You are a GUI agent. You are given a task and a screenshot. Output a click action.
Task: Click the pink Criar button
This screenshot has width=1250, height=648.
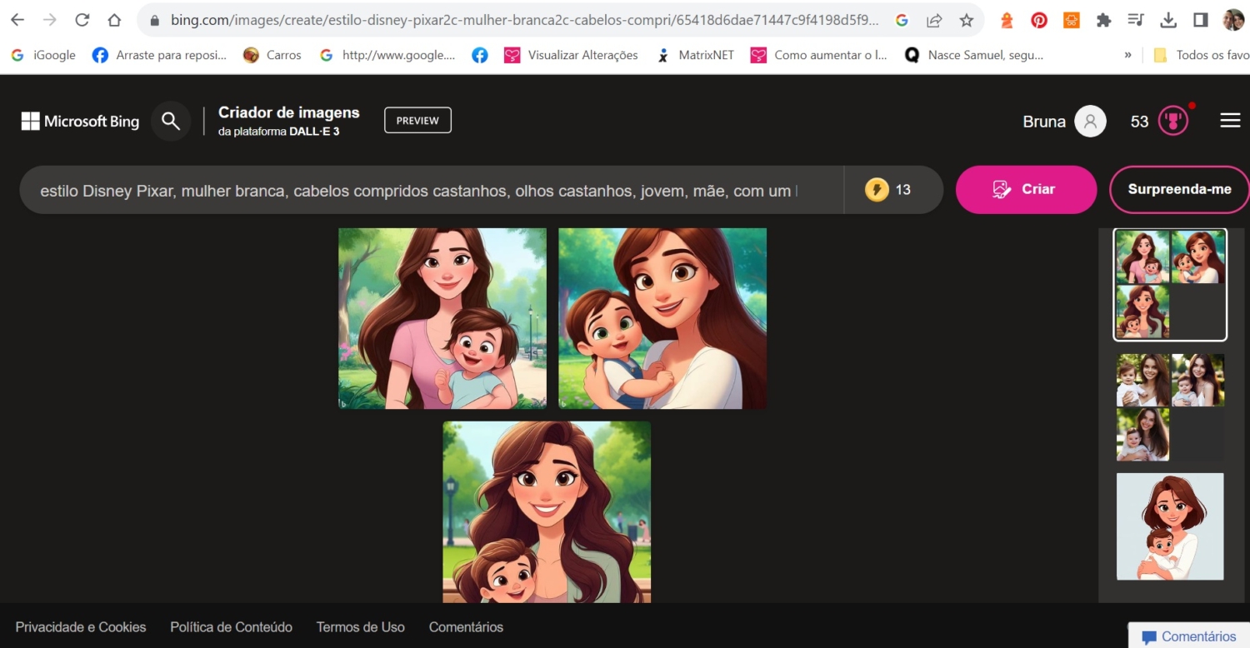tap(1026, 189)
